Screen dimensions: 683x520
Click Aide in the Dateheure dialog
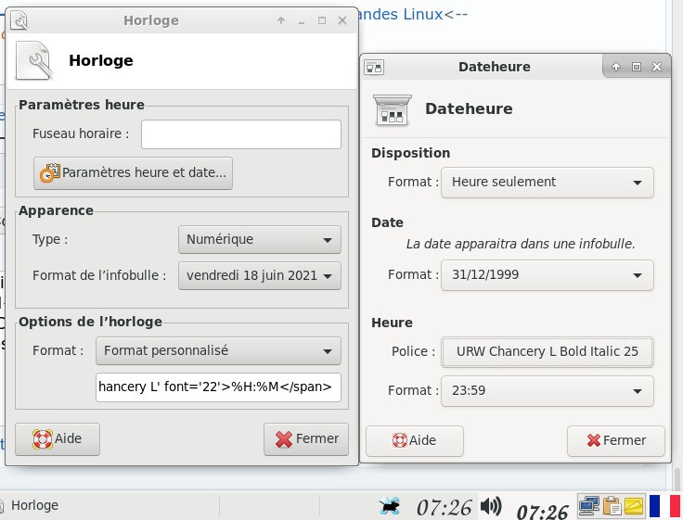tap(414, 441)
